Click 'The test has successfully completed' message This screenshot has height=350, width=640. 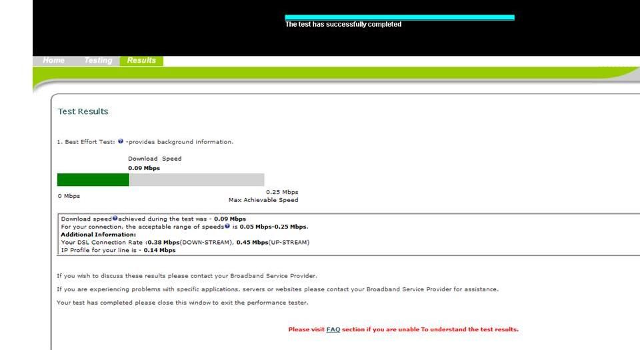[343, 25]
